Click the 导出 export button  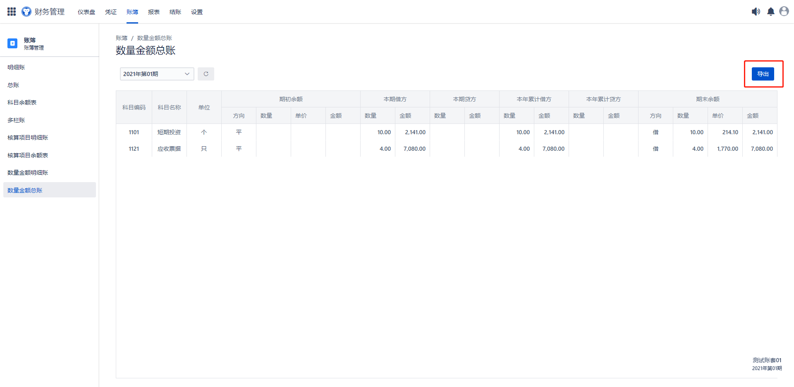763,74
